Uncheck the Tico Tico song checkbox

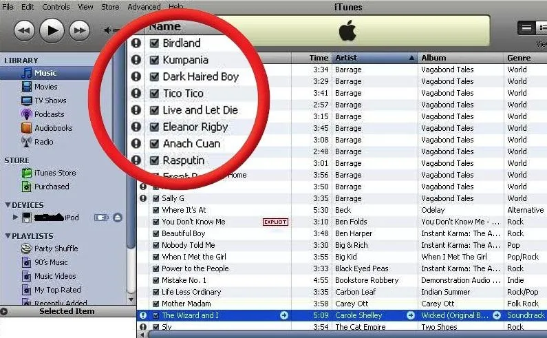pos(154,94)
